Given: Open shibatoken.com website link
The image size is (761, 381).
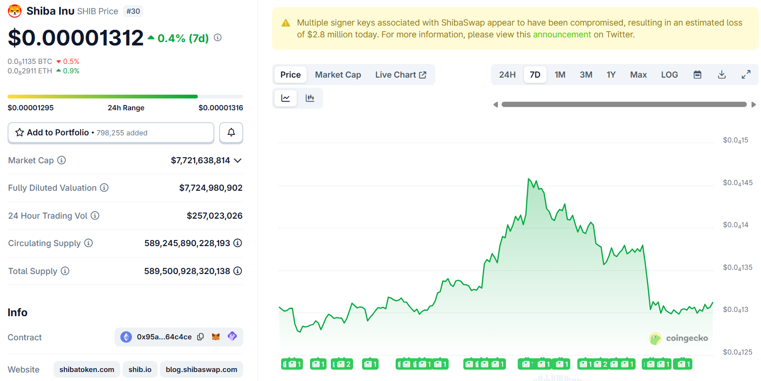Looking at the screenshot, I should click(87, 369).
